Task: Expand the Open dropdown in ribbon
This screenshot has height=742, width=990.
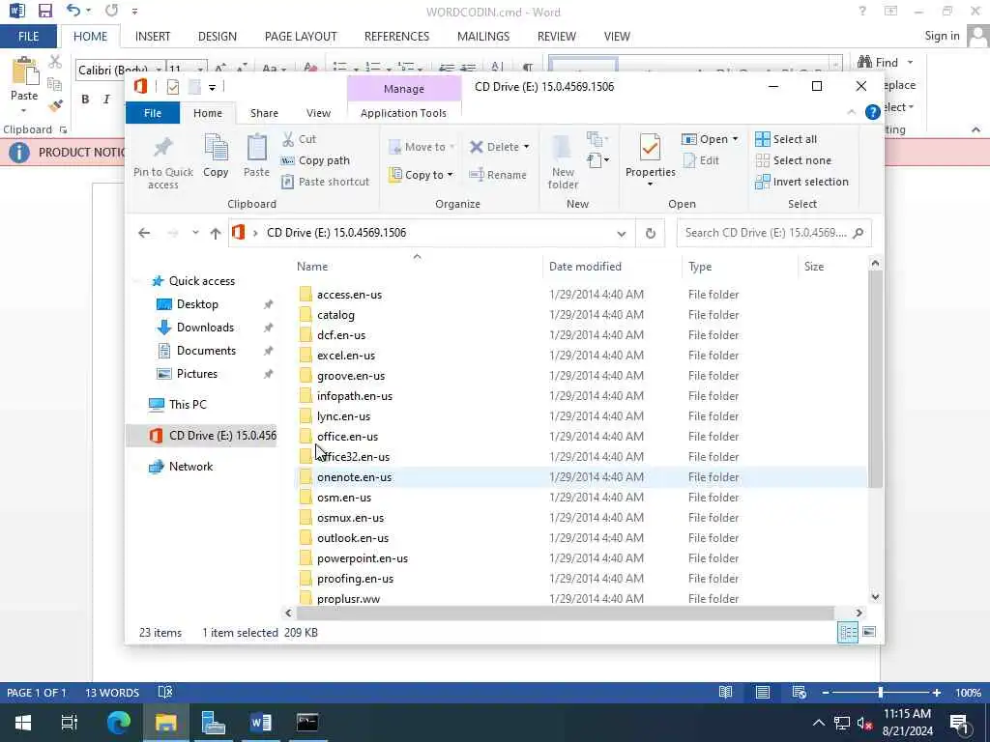Action: [x=735, y=139]
